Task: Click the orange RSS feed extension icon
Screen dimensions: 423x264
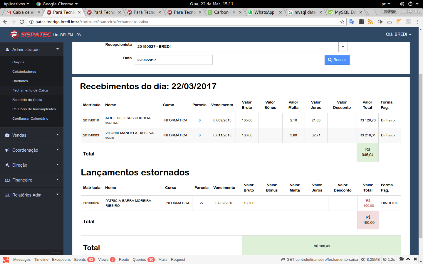Action: 371,22
